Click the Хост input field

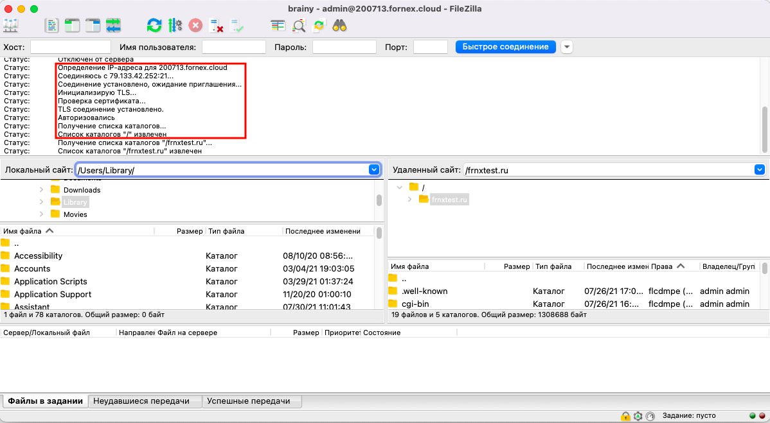point(72,47)
